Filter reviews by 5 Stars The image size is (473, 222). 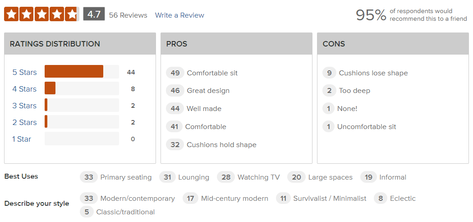tap(24, 72)
